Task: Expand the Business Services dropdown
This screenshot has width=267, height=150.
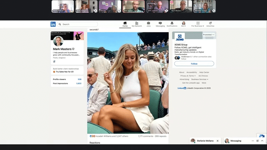Action: [x=199, y=80]
